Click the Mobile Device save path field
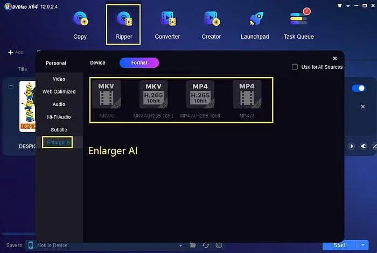The image size is (377, 253). pyautogui.click(x=105, y=245)
